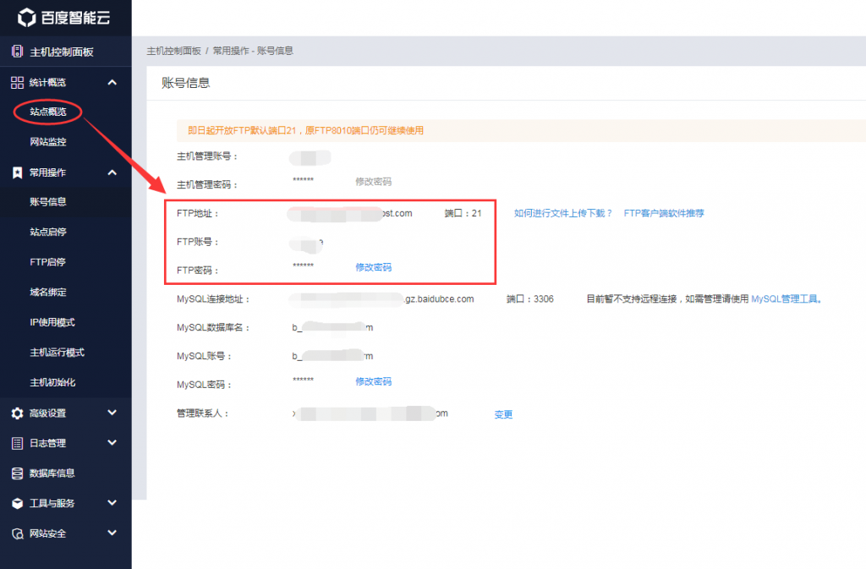Click the 日志管理 log icon
Image resolution: width=866 pixels, height=569 pixels.
point(17,443)
